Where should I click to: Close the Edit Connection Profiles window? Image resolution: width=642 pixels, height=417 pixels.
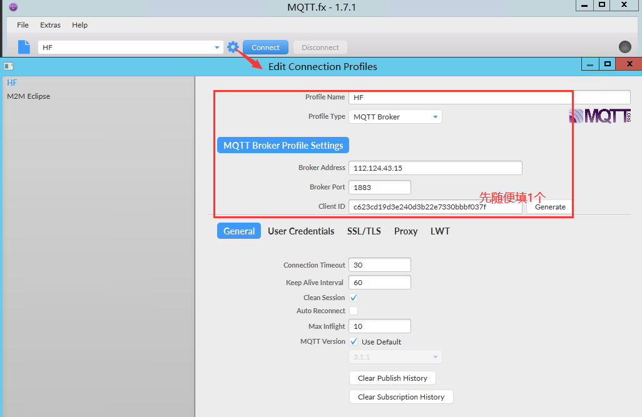[x=629, y=64]
